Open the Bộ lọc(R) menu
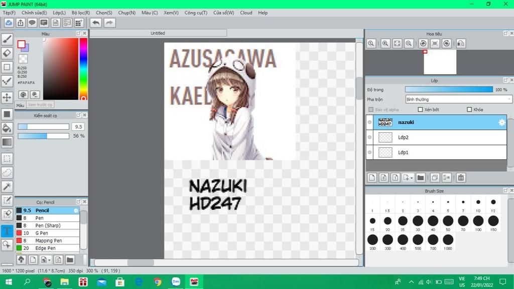 tap(81, 13)
